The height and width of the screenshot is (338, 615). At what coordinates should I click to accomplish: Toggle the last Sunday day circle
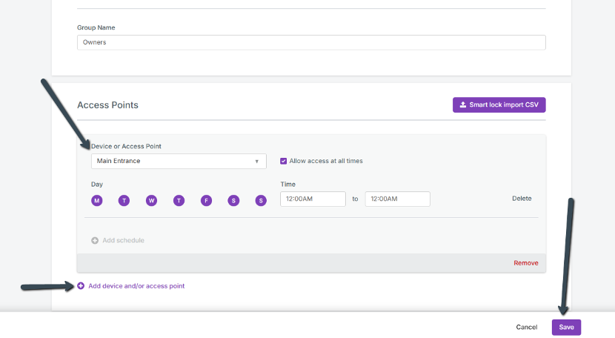tap(261, 200)
